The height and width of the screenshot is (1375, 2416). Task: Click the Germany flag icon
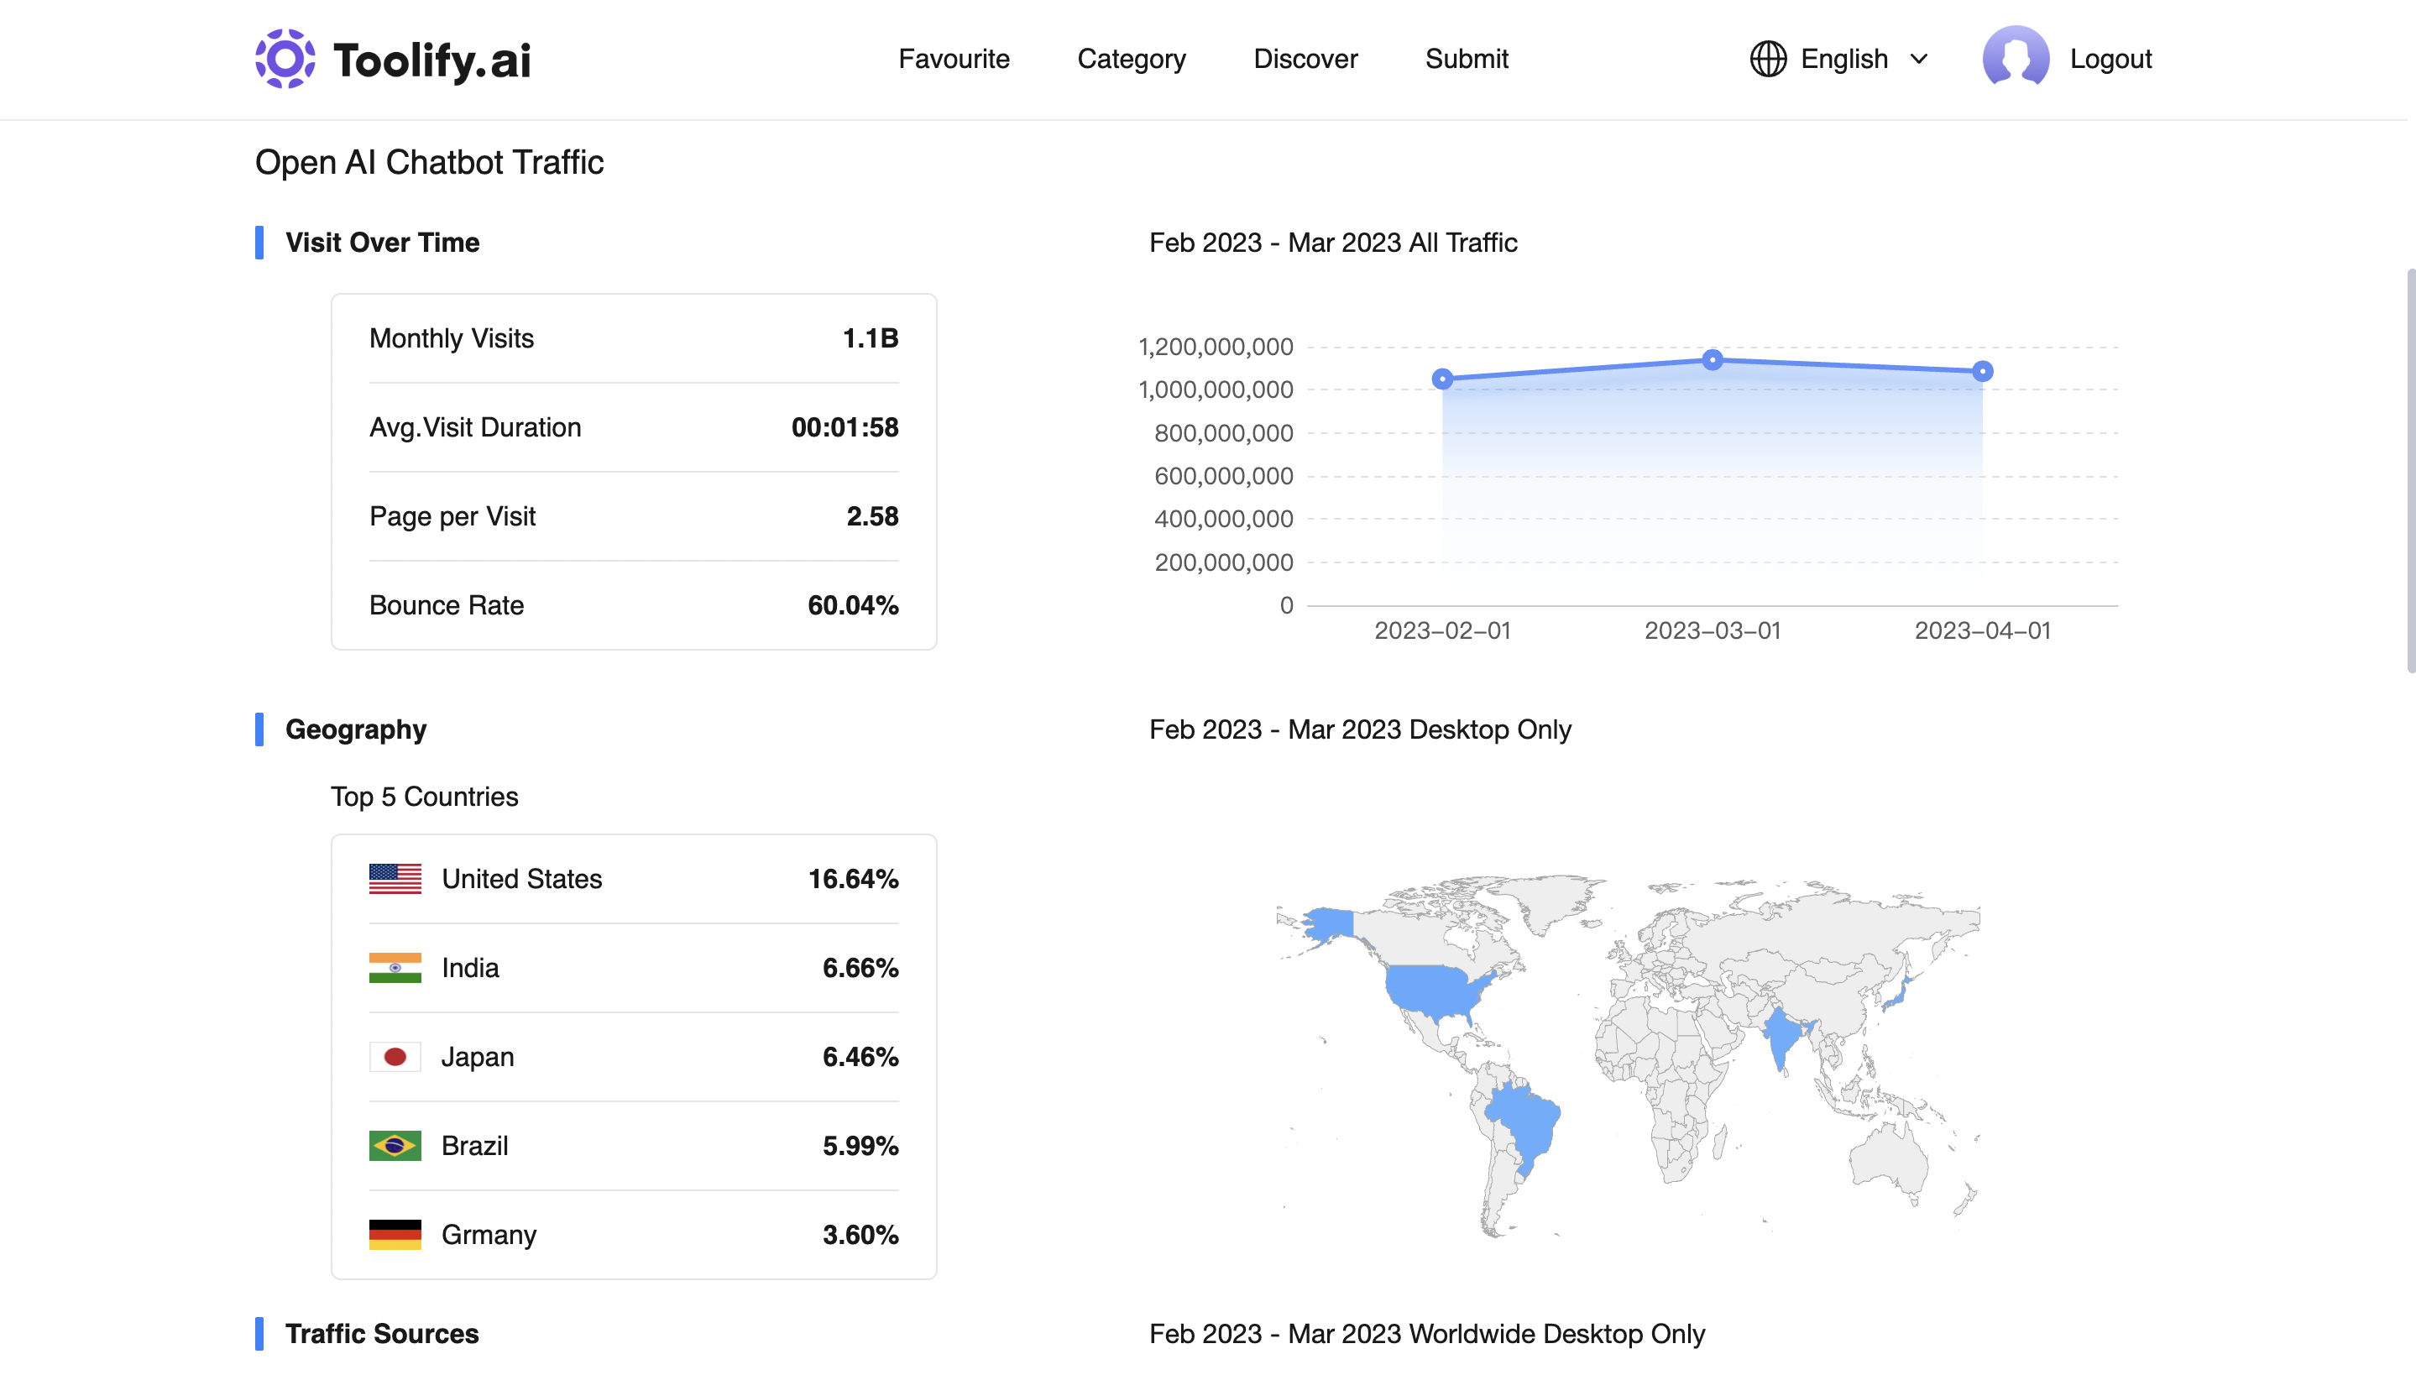[x=395, y=1234]
